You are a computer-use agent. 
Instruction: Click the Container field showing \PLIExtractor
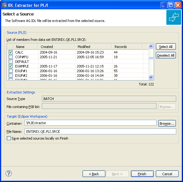point(91,123)
